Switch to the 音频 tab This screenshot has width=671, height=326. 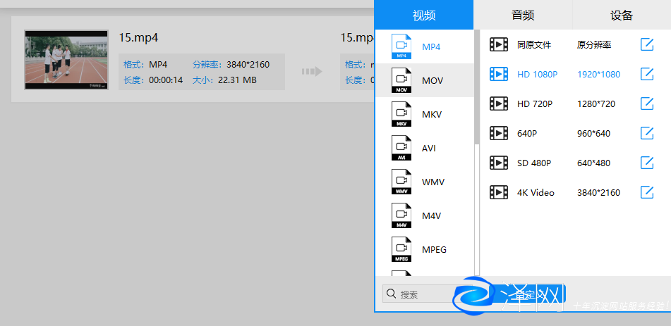point(522,15)
